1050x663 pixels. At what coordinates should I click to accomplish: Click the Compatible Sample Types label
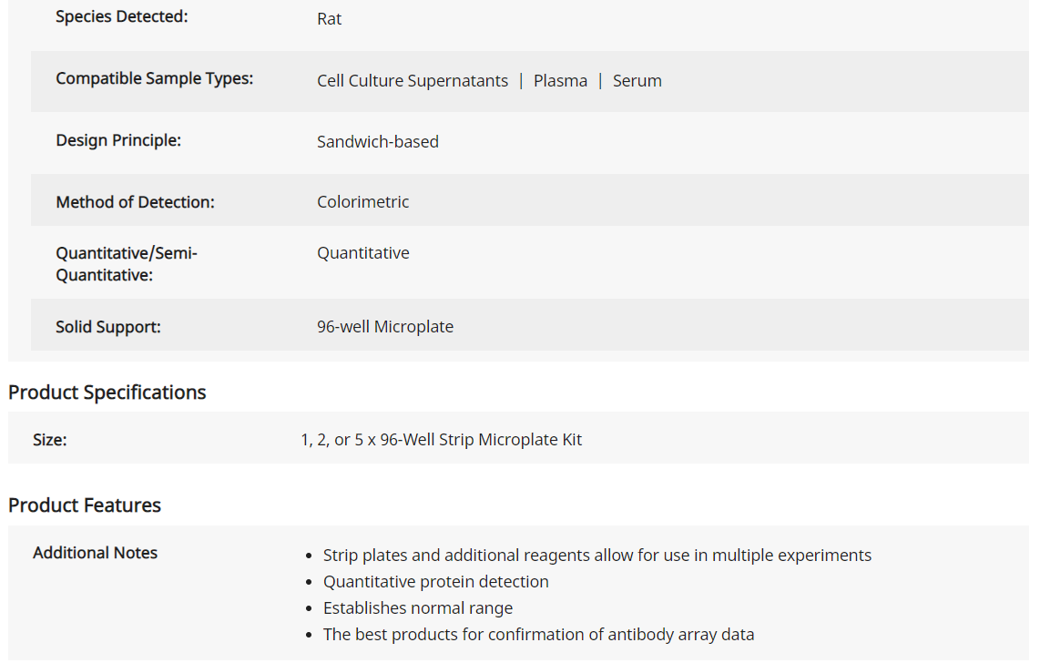click(154, 78)
